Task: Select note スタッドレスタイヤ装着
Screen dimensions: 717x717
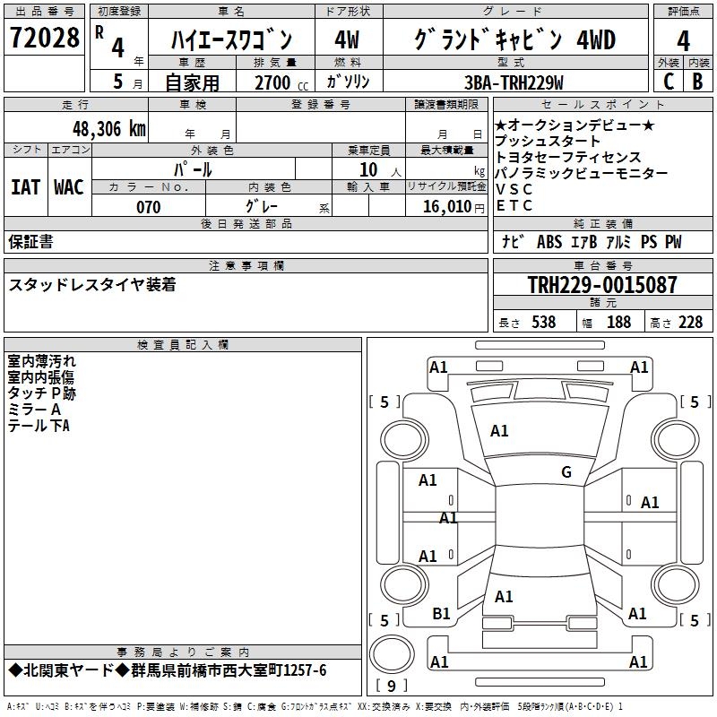Action: click(92, 284)
